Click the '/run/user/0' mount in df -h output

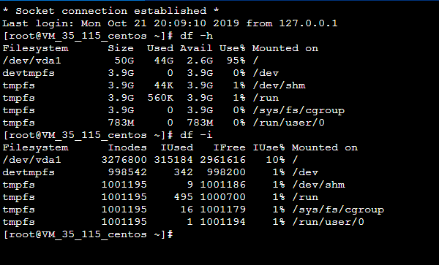point(289,123)
